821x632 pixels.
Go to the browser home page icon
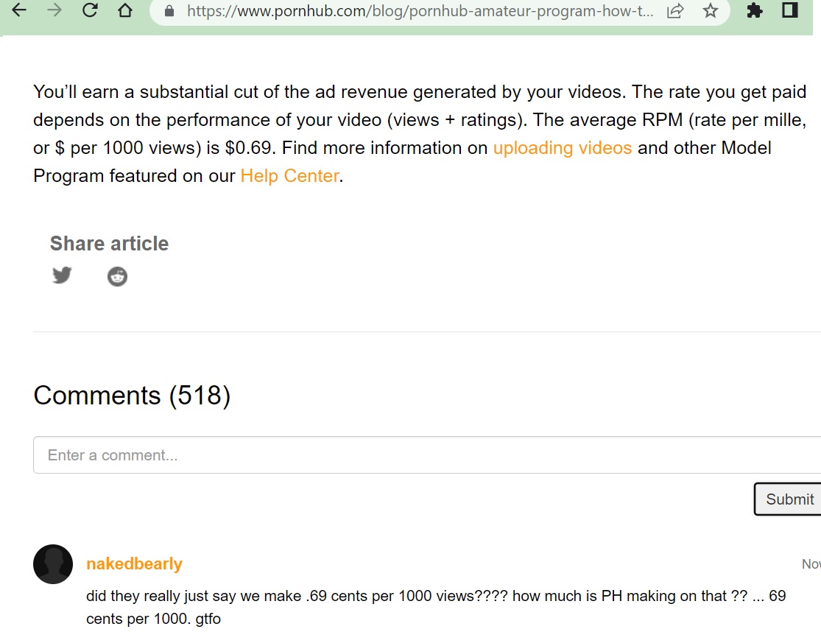pyautogui.click(x=125, y=10)
